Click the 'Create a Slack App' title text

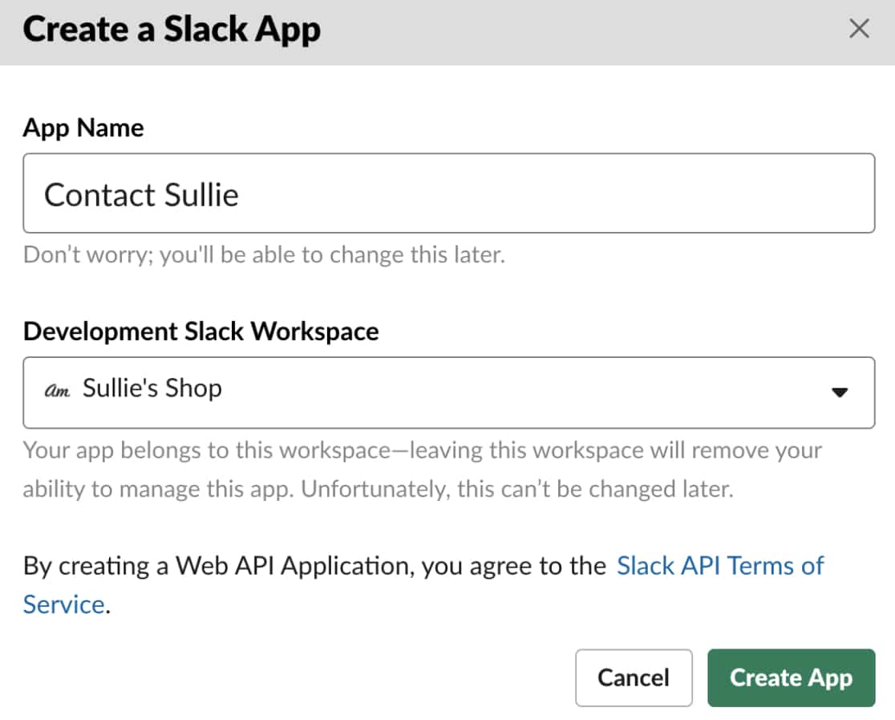click(172, 30)
